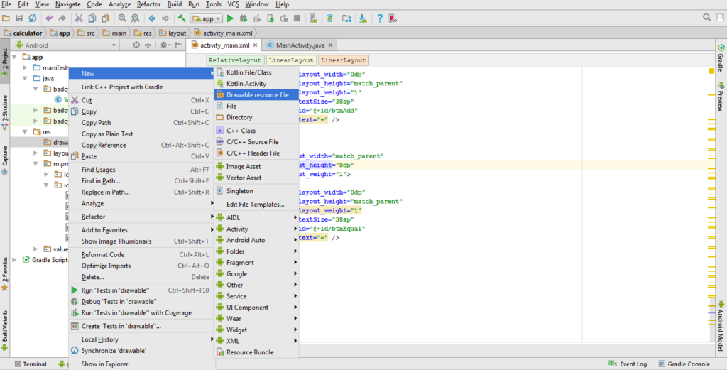This screenshot has height=370, width=727.
Task: Click the green Run app icon
Action: (230, 18)
